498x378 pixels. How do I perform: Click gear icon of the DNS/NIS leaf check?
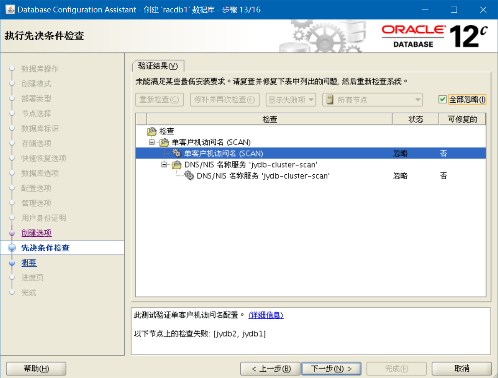189,176
